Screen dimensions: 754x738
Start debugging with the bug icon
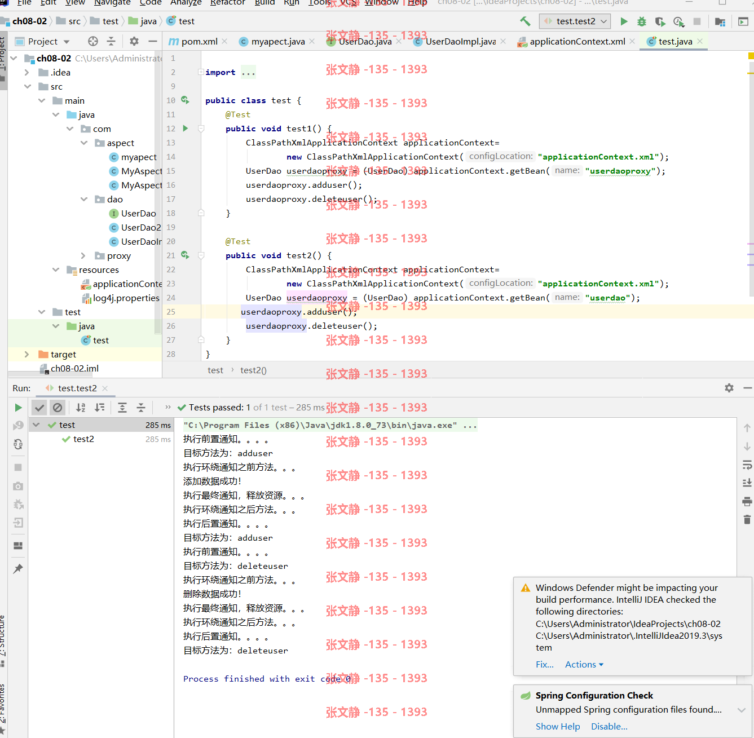pyautogui.click(x=642, y=21)
